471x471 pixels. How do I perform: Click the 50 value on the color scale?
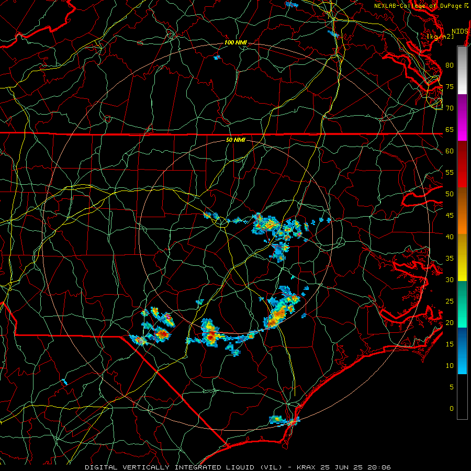pos(450,194)
